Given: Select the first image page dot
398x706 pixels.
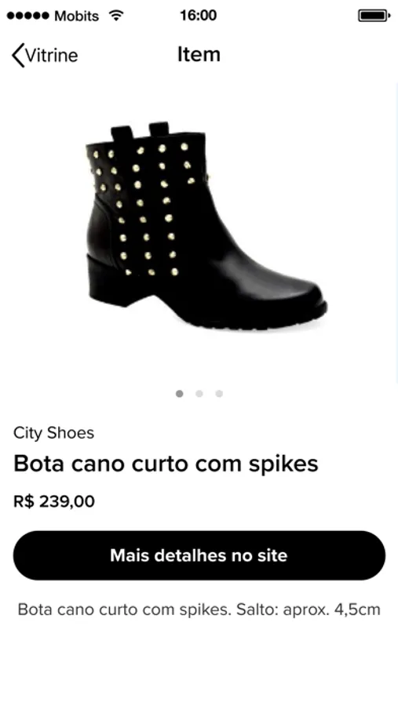Looking at the screenshot, I should point(180,394).
